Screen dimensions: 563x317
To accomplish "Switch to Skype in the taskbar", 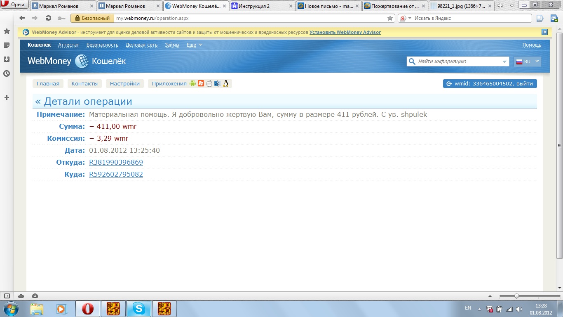I will pos(139,309).
